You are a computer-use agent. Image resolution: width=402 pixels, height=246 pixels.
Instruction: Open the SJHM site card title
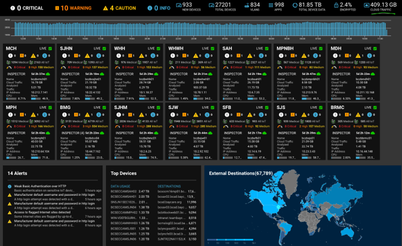(120, 107)
